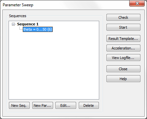Image resolution: width=147 pixels, height=119 pixels.
Task: Click the Close button
Action: 123,69
